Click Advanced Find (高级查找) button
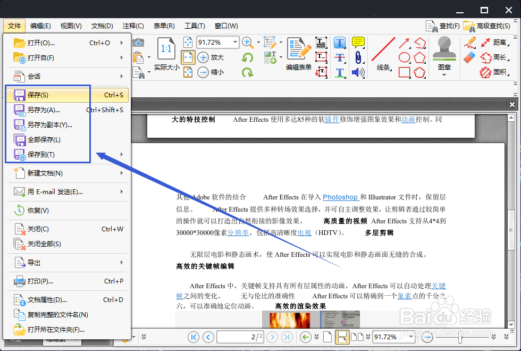 (487, 26)
